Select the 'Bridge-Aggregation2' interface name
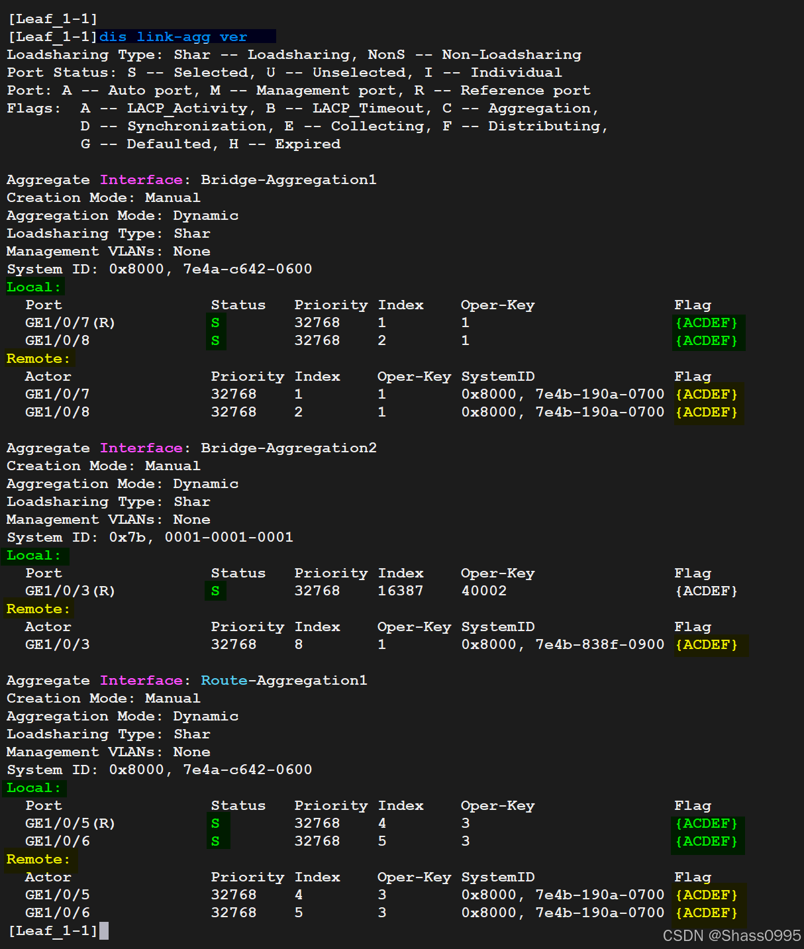Screen dimensions: 804x949 pos(289,448)
